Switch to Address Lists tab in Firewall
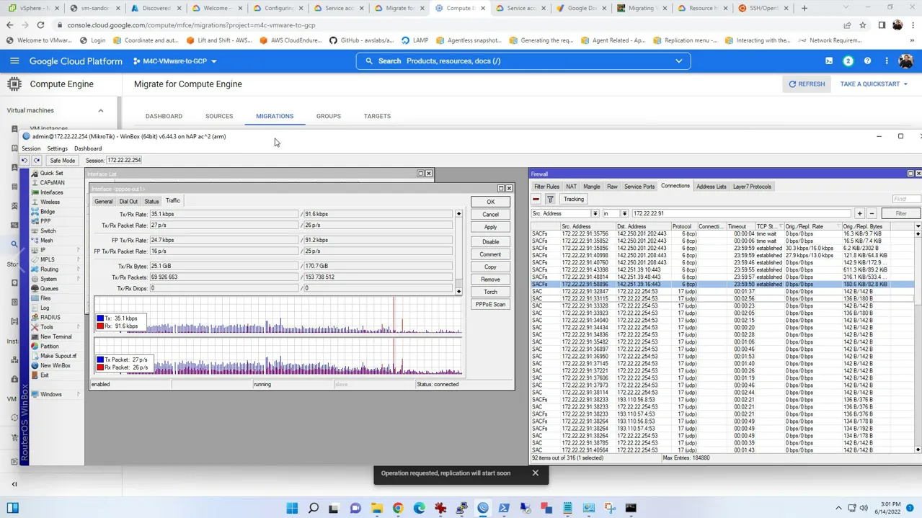This screenshot has height=518, width=922. pos(712,187)
